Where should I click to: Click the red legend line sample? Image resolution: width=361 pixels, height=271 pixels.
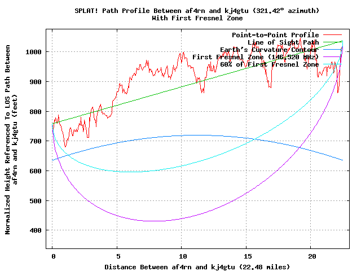332,35
